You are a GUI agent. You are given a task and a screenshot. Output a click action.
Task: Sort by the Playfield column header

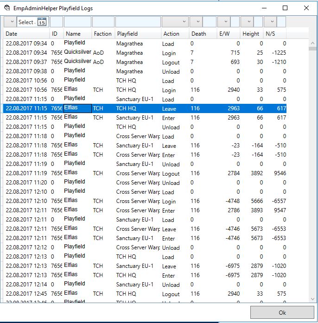(138, 33)
